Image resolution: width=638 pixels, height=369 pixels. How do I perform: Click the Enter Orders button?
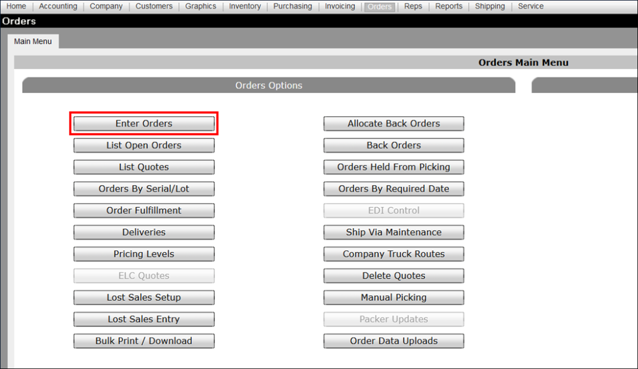pos(144,123)
